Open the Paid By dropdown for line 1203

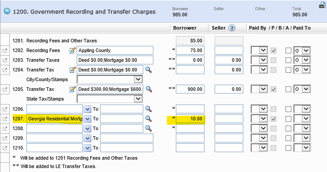click(x=260, y=60)
